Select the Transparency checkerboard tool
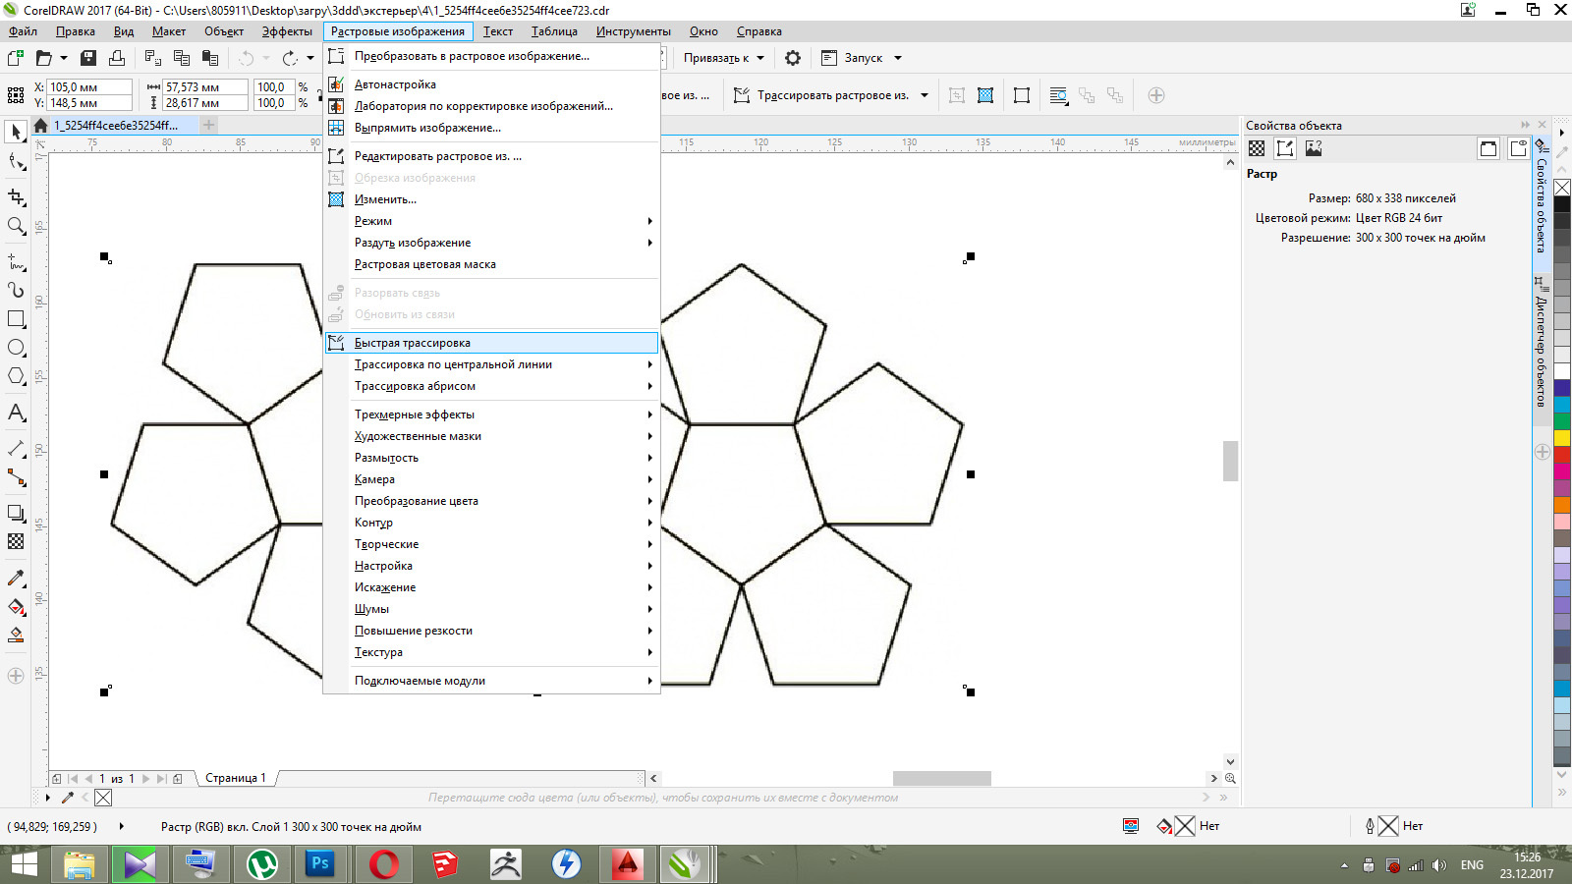The width and height of the screenshot is (1572, 884). tap(16, 541)
